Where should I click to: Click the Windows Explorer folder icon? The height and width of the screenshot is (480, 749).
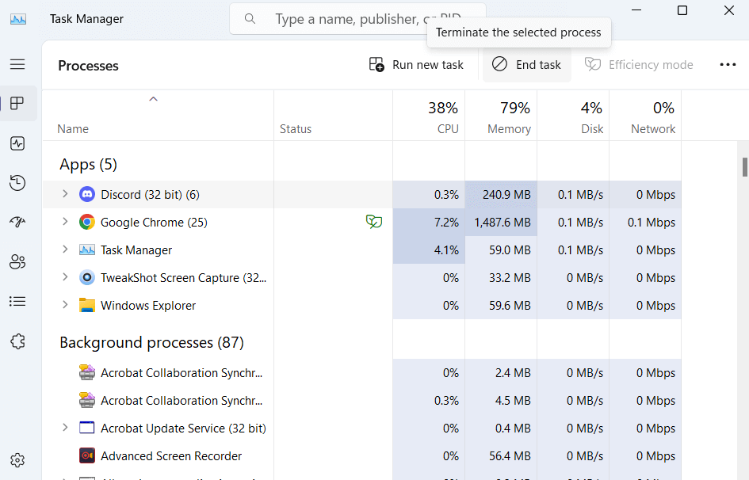(x=87, y=306)
